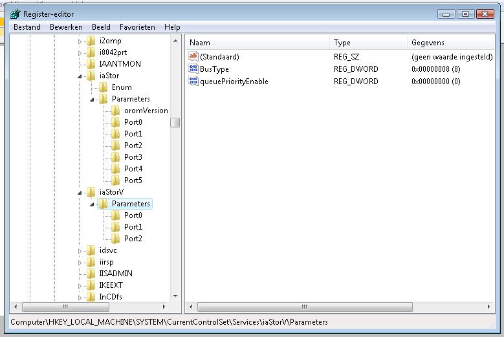Click the queuePriorityEnable DWORD icon

[x=193, y=82]
